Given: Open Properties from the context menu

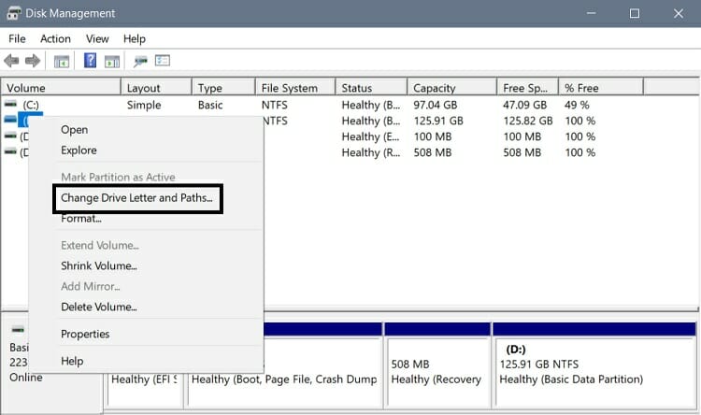Looking at the screenshot, I should click(x=85, y=334).
